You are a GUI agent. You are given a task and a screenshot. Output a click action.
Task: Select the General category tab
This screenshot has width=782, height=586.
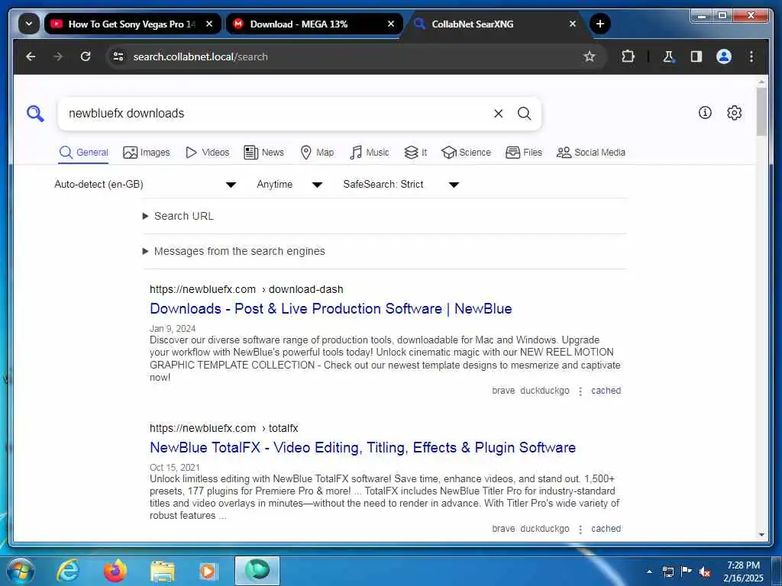(83, 153)
